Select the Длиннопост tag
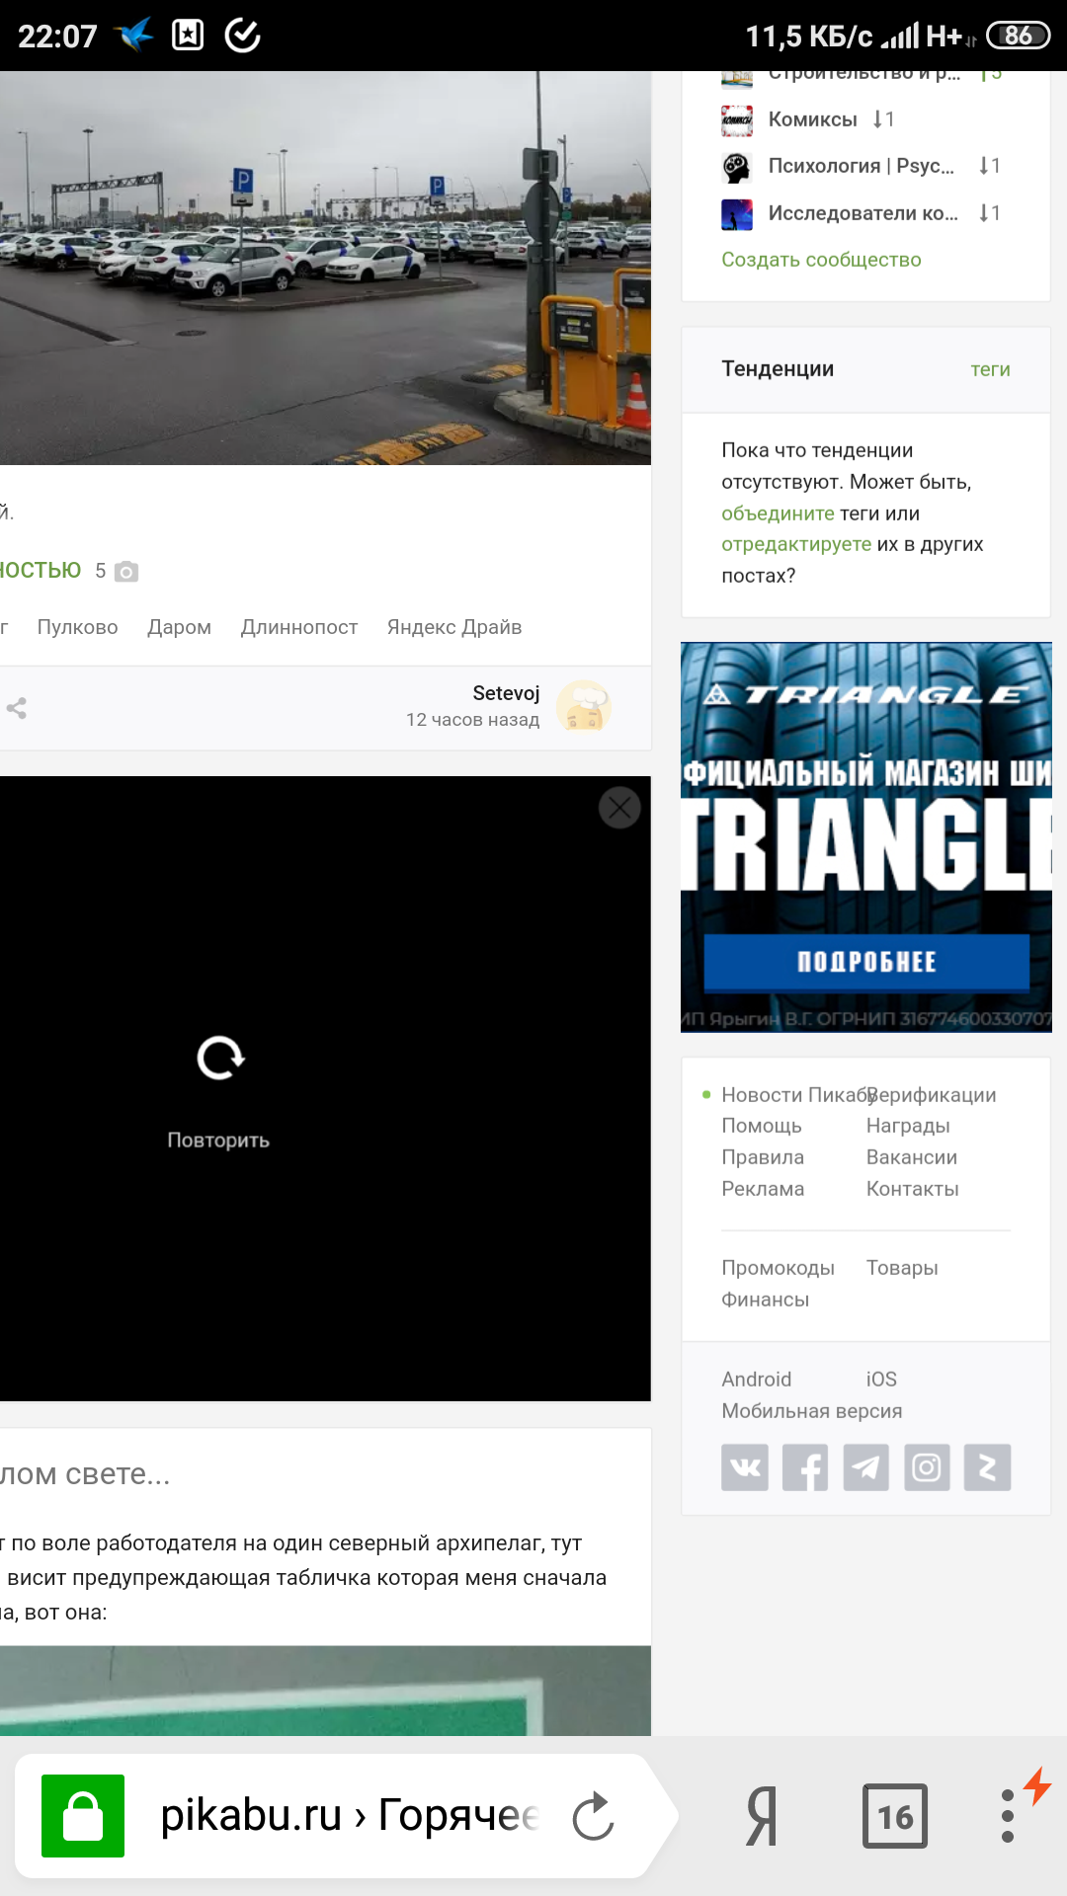This screenshot has width=1067, height=1896. [x=299, y=627]
